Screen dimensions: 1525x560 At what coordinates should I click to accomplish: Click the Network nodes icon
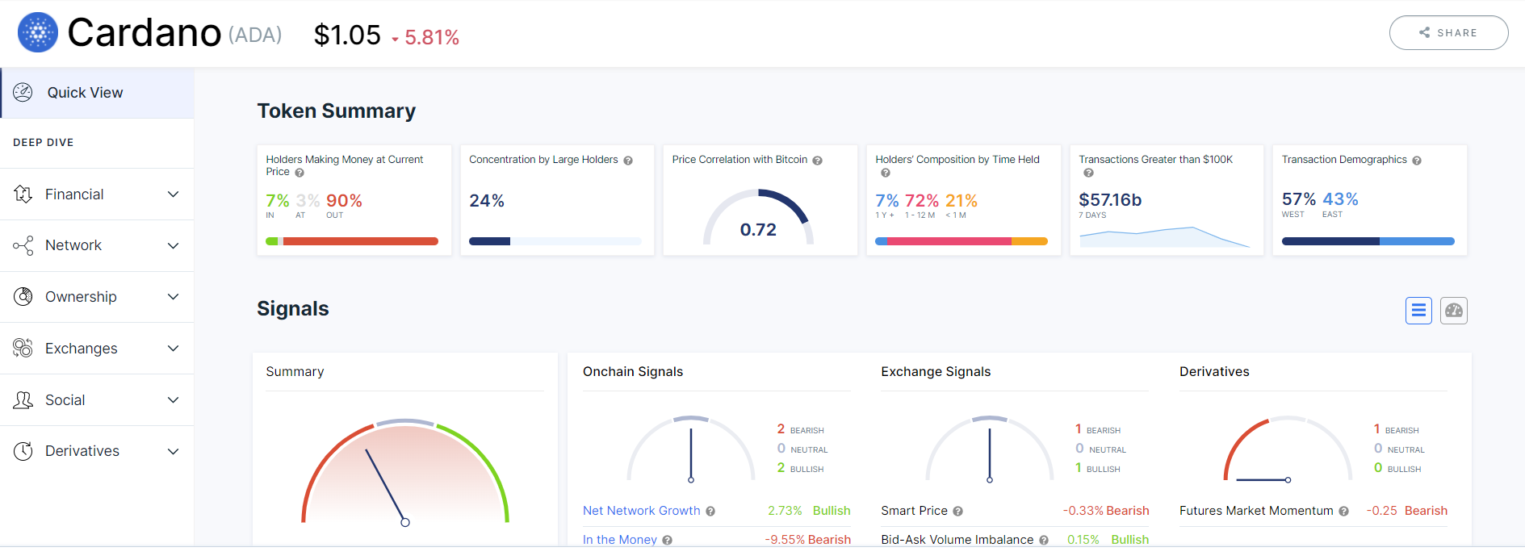coord(23,245)
